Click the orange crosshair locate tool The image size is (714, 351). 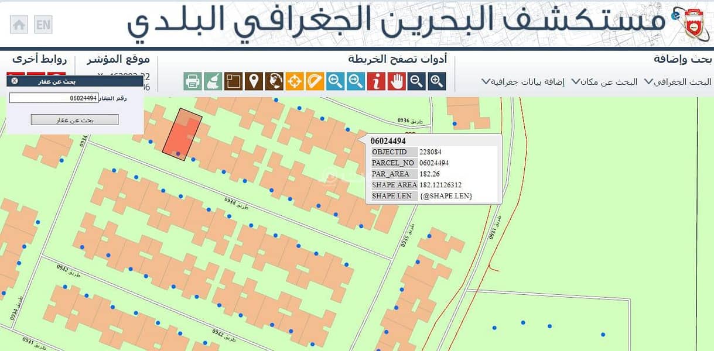pos(294,81)
